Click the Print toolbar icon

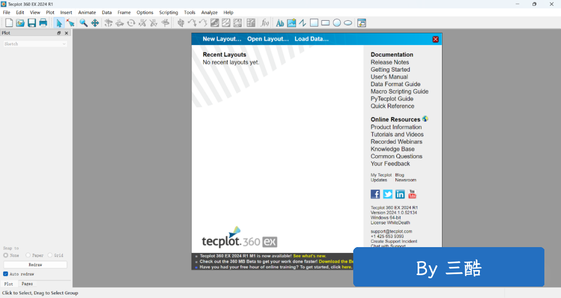pos(43,23)
